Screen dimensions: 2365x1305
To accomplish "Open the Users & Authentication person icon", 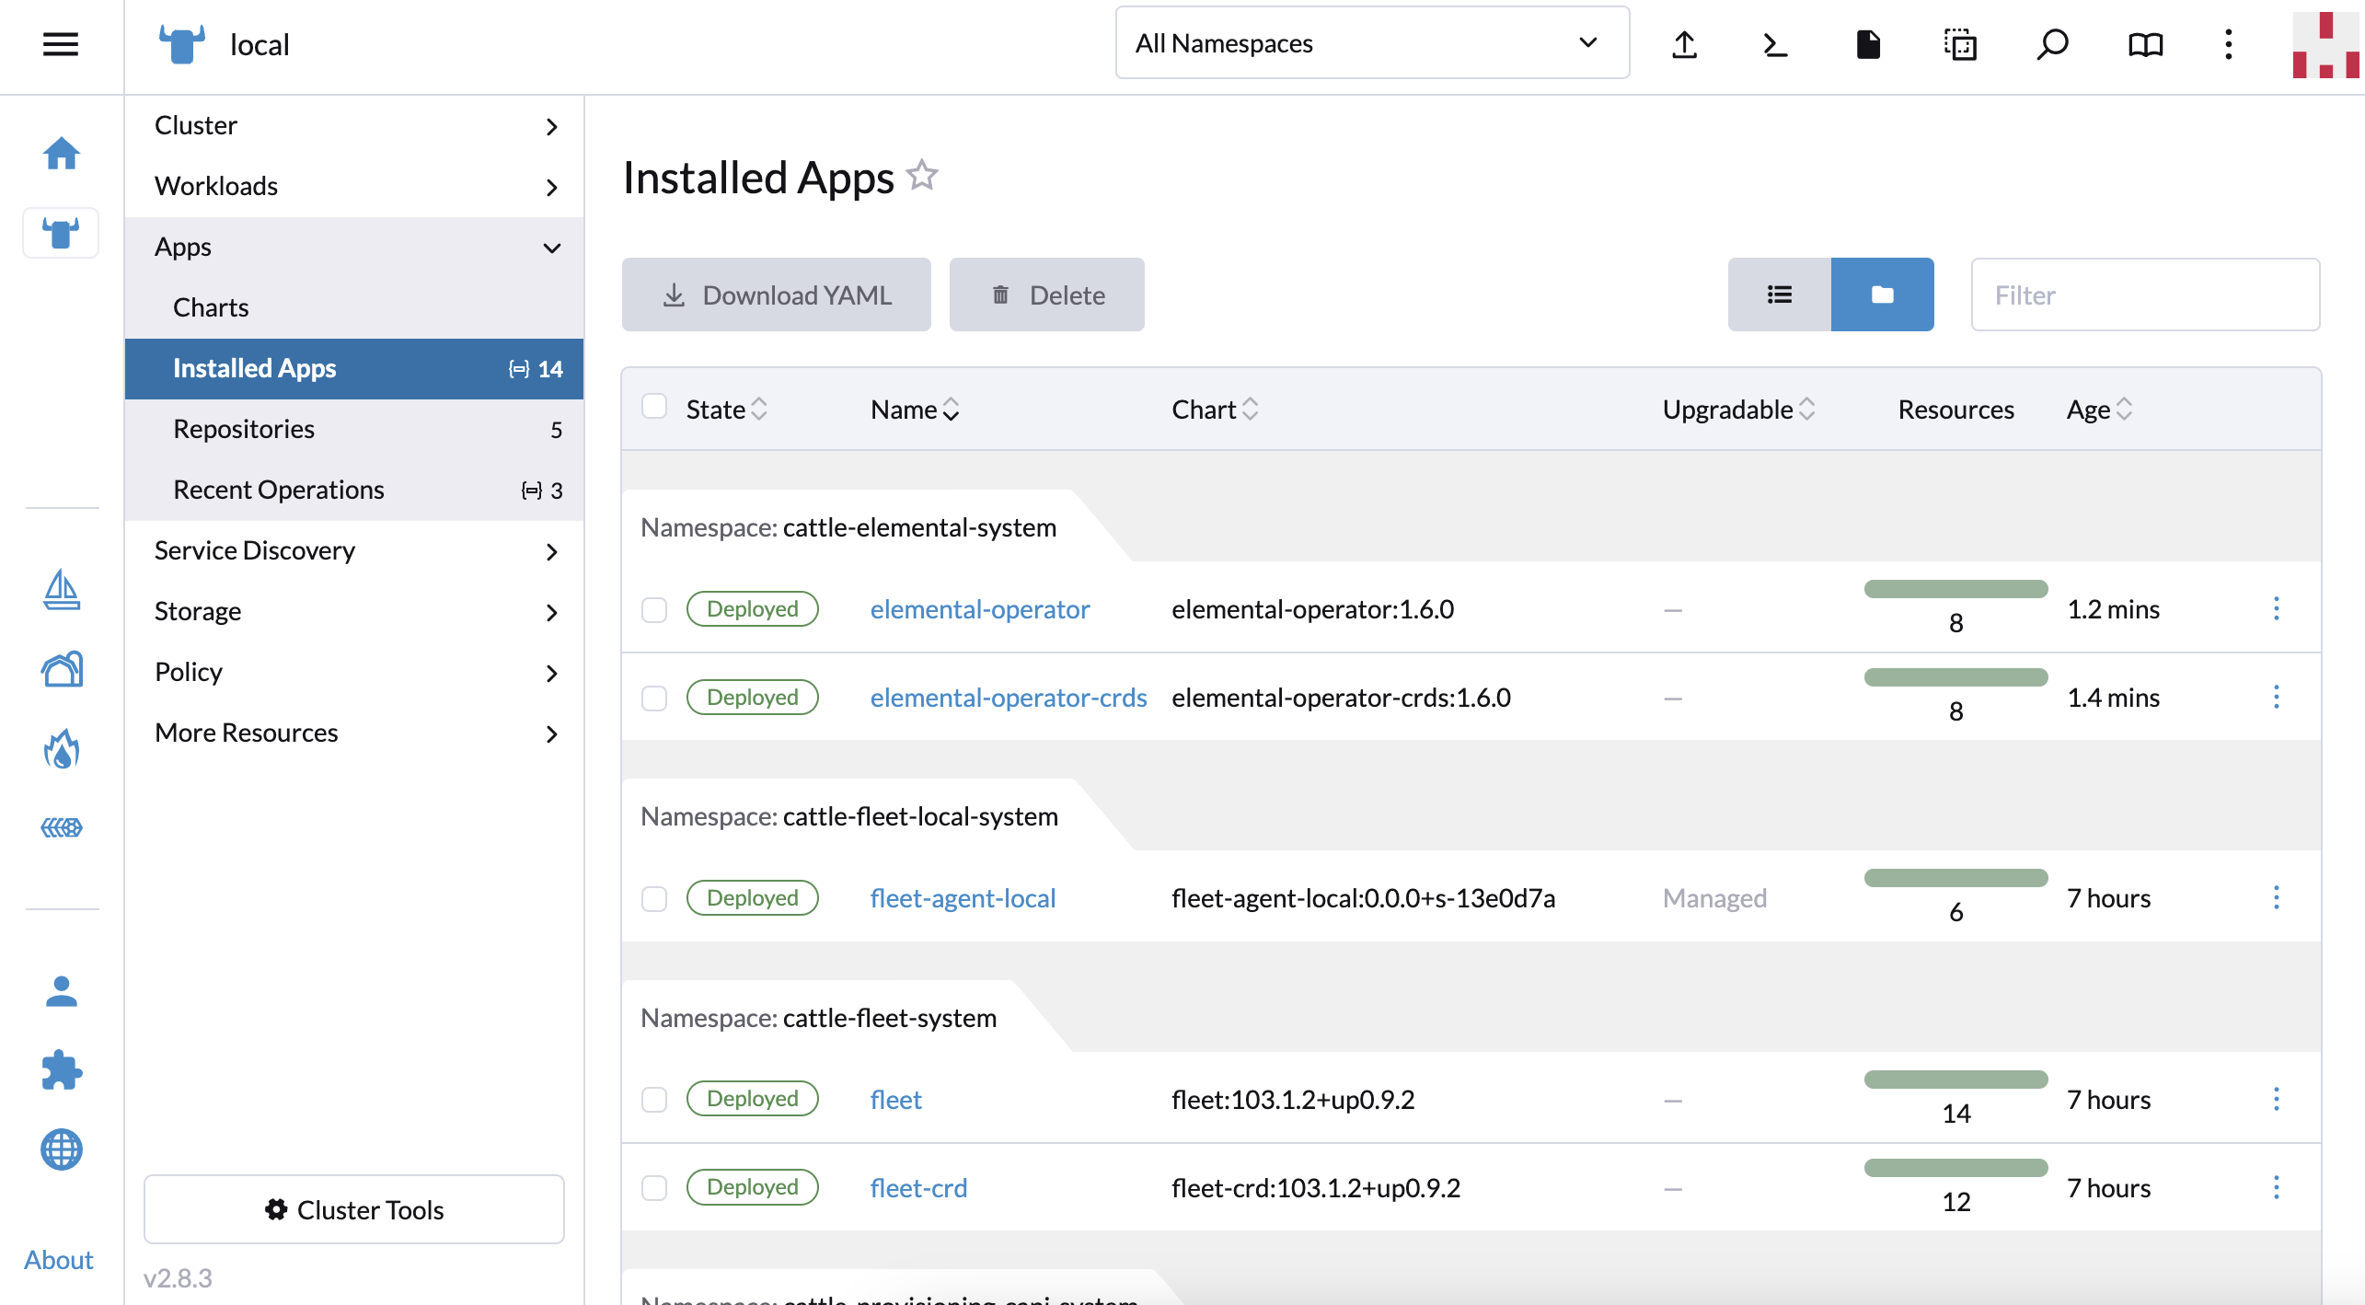I will (x=60, y=991).
